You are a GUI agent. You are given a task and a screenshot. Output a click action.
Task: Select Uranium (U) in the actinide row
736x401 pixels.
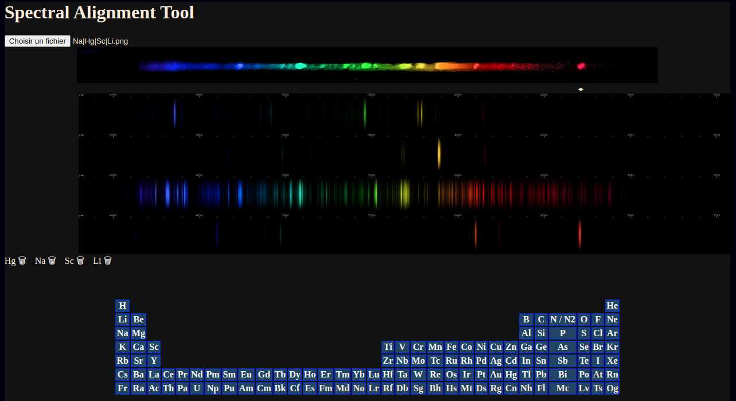click(x=197, y=388)
